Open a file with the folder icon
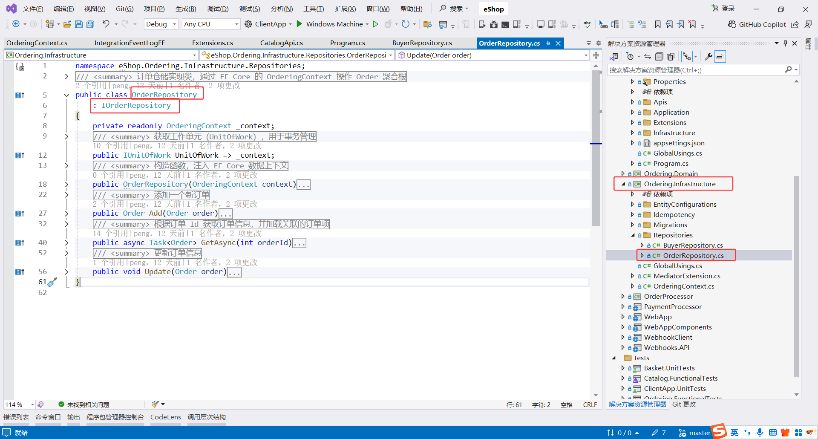This screenshot has height=439, width=818. [x=67, y=24]
